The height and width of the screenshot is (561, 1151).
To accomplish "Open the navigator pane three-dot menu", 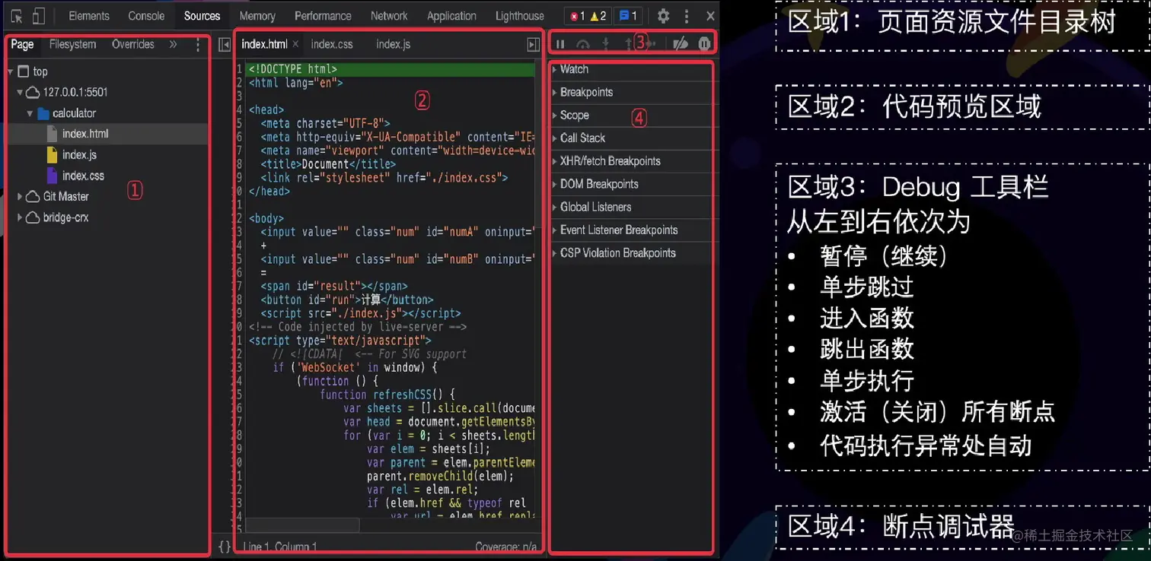I will pyautogui.click(x=198, y=45).
